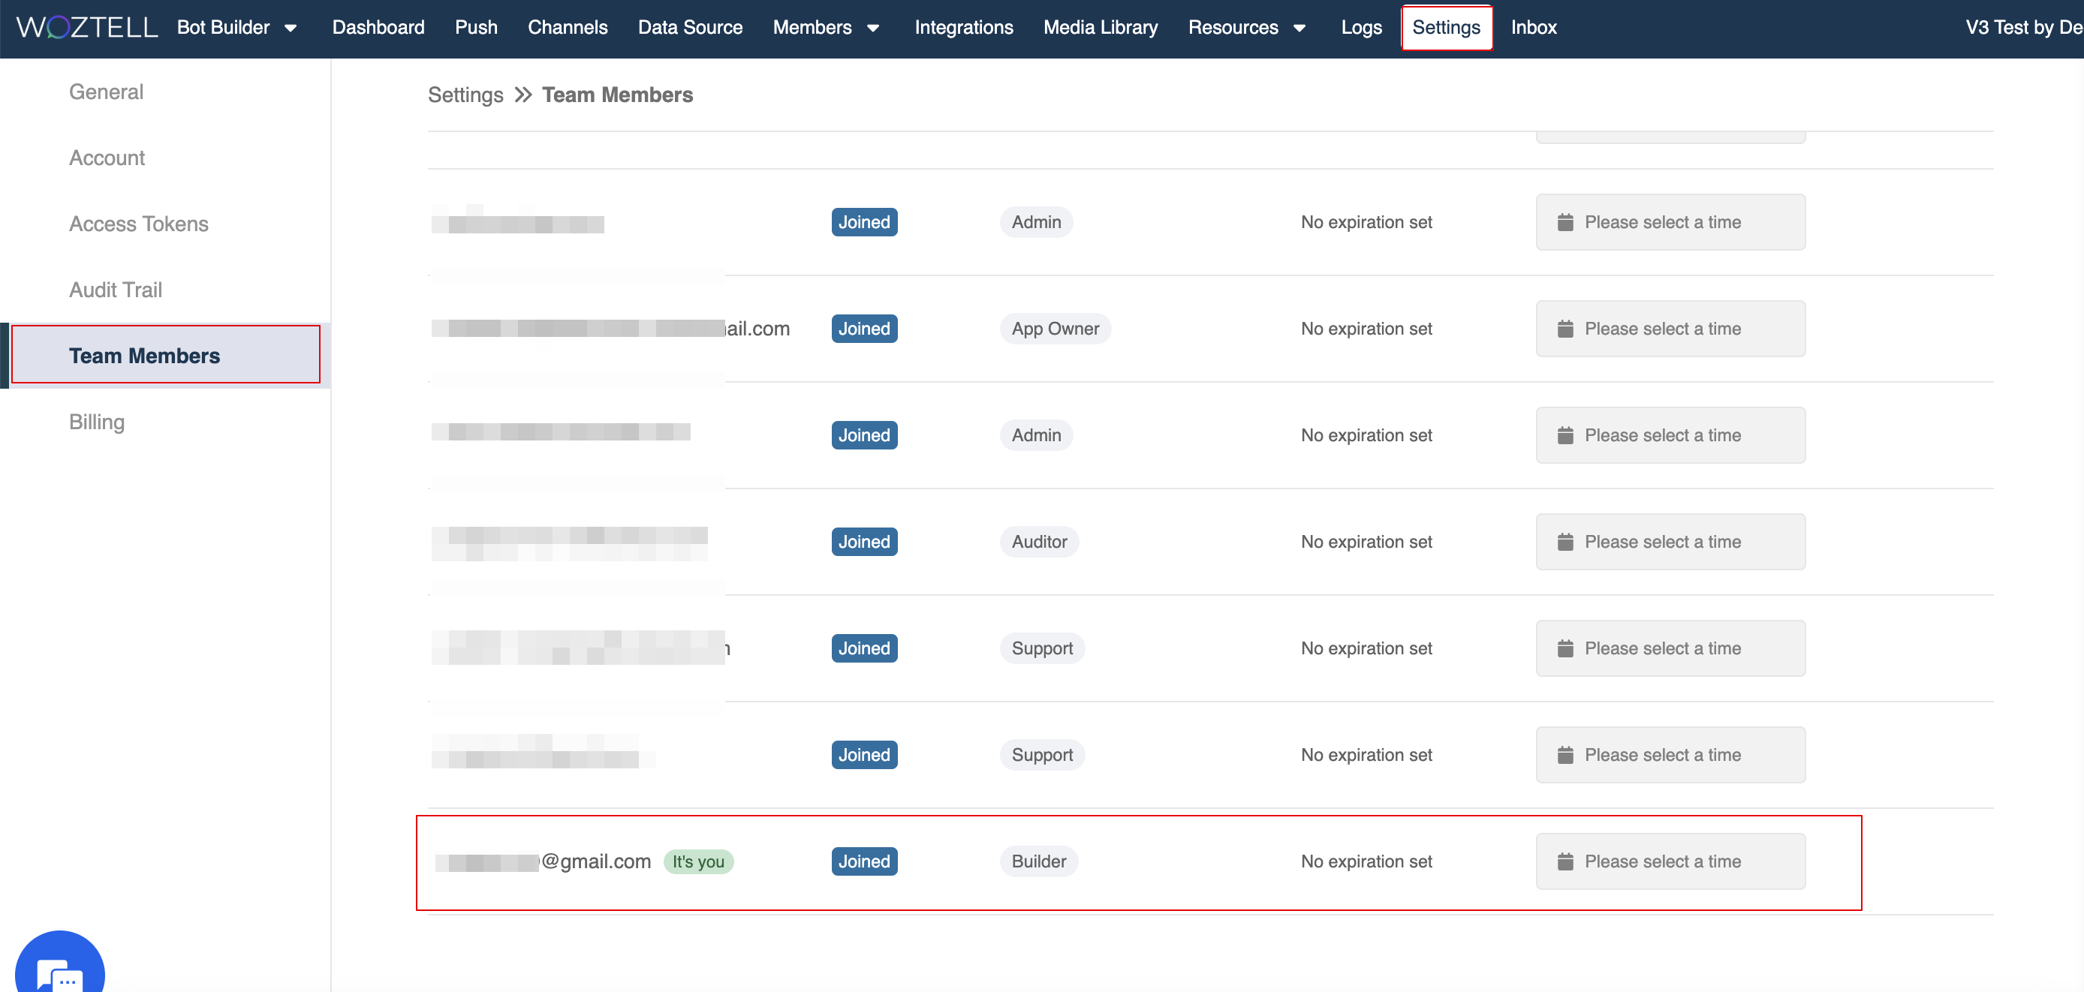This screenshot has width=2084, height=992.
Task: Click calendar icon in App Owner row
Action: coord(1565,329)
